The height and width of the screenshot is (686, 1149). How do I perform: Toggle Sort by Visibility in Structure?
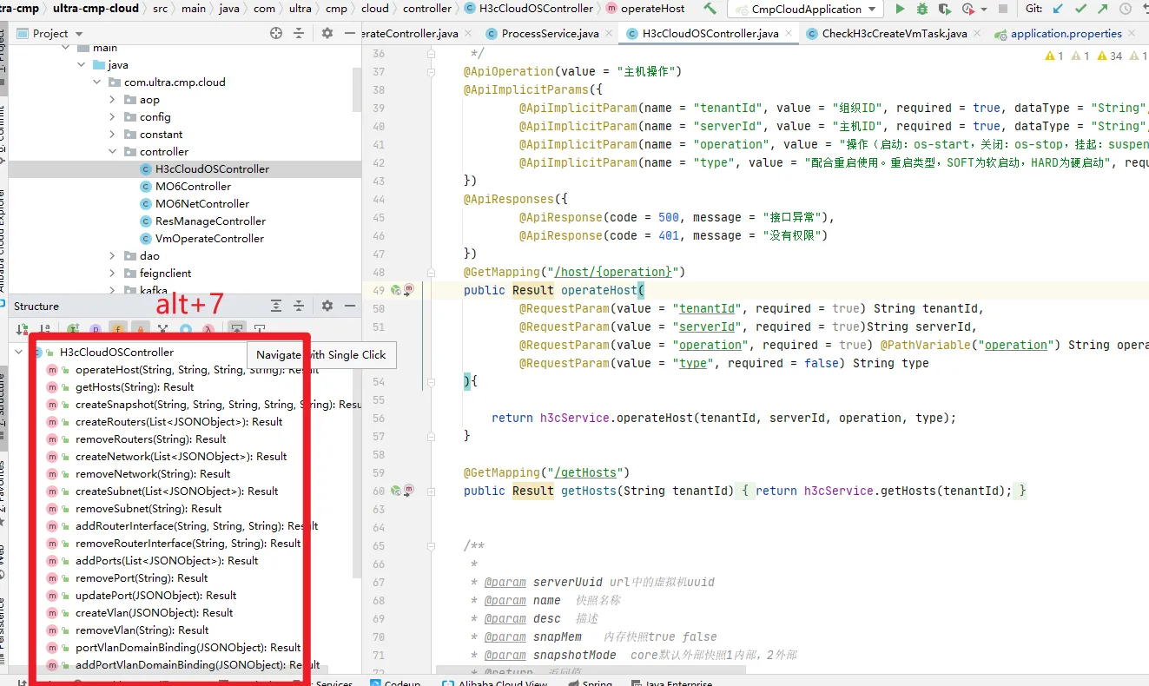(22, 329)
